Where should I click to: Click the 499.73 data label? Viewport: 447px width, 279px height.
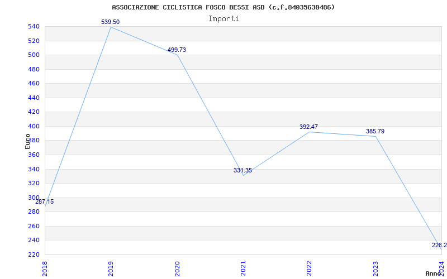(177, 50)
